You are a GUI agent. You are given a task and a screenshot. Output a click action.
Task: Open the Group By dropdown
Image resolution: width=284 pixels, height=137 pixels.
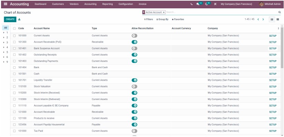[x=162, y=19]
